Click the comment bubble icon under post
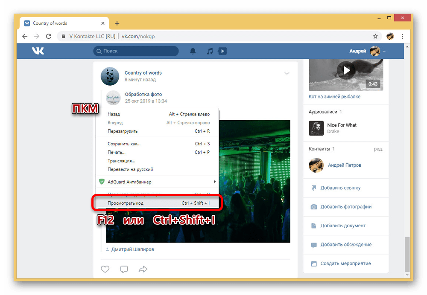427x295 pixels. click(x=124, y=269)
